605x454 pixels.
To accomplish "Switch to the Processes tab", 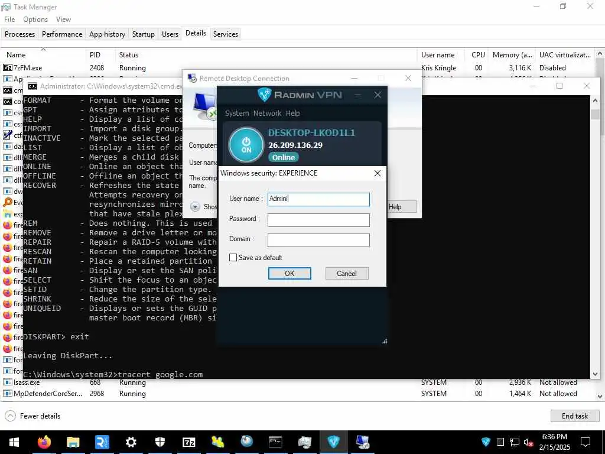I will click(19, 34).
